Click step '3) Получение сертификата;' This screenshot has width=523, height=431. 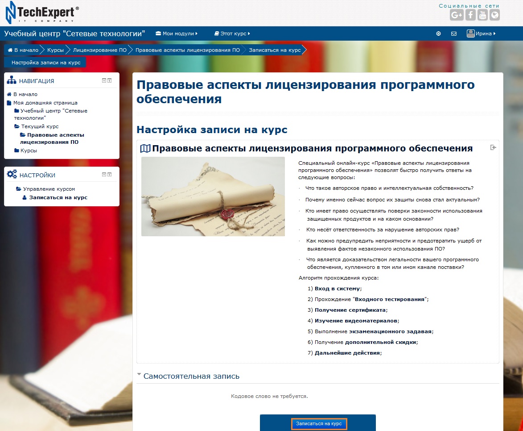(348, 310)
